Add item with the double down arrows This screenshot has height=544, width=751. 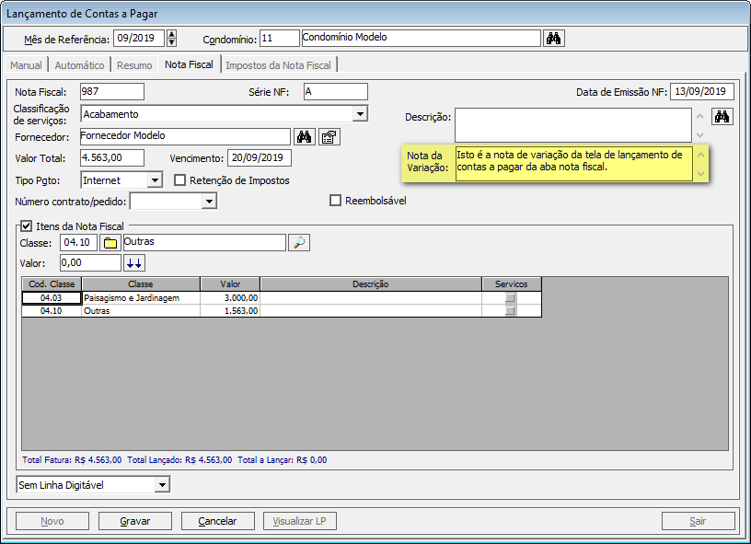tap(134, 263)
